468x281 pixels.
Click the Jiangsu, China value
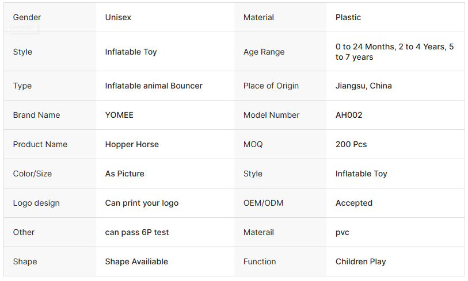point(364,86)
